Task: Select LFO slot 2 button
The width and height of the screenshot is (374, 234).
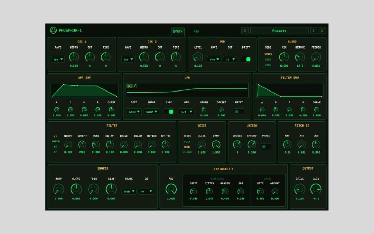Action: (134, 86)
